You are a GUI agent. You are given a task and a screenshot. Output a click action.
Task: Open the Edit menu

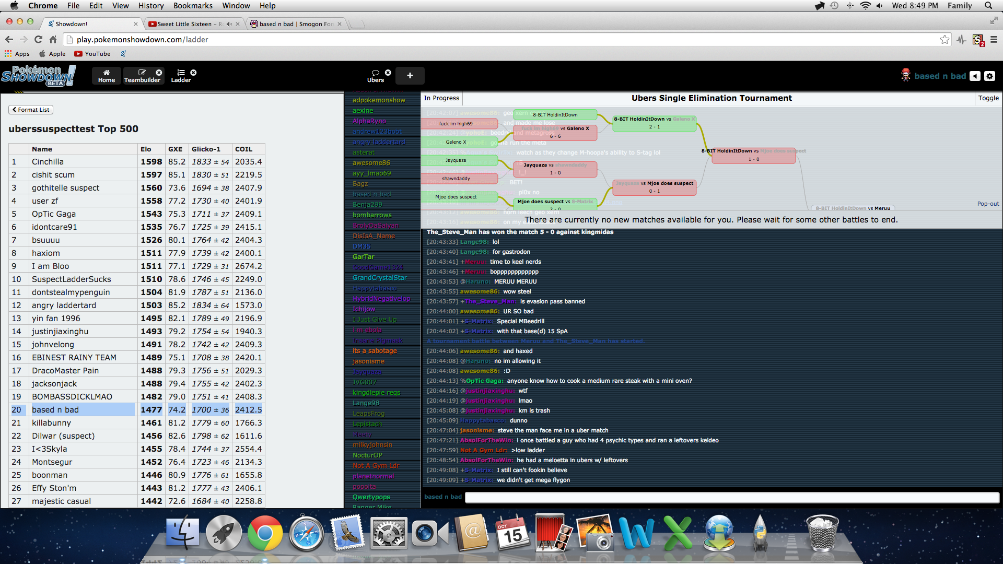pos(96,6)
